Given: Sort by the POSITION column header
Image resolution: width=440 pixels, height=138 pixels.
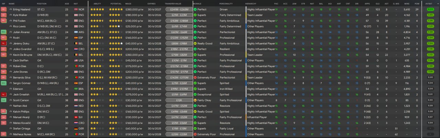Looking at the screenshot, I should tap(42, 3).
